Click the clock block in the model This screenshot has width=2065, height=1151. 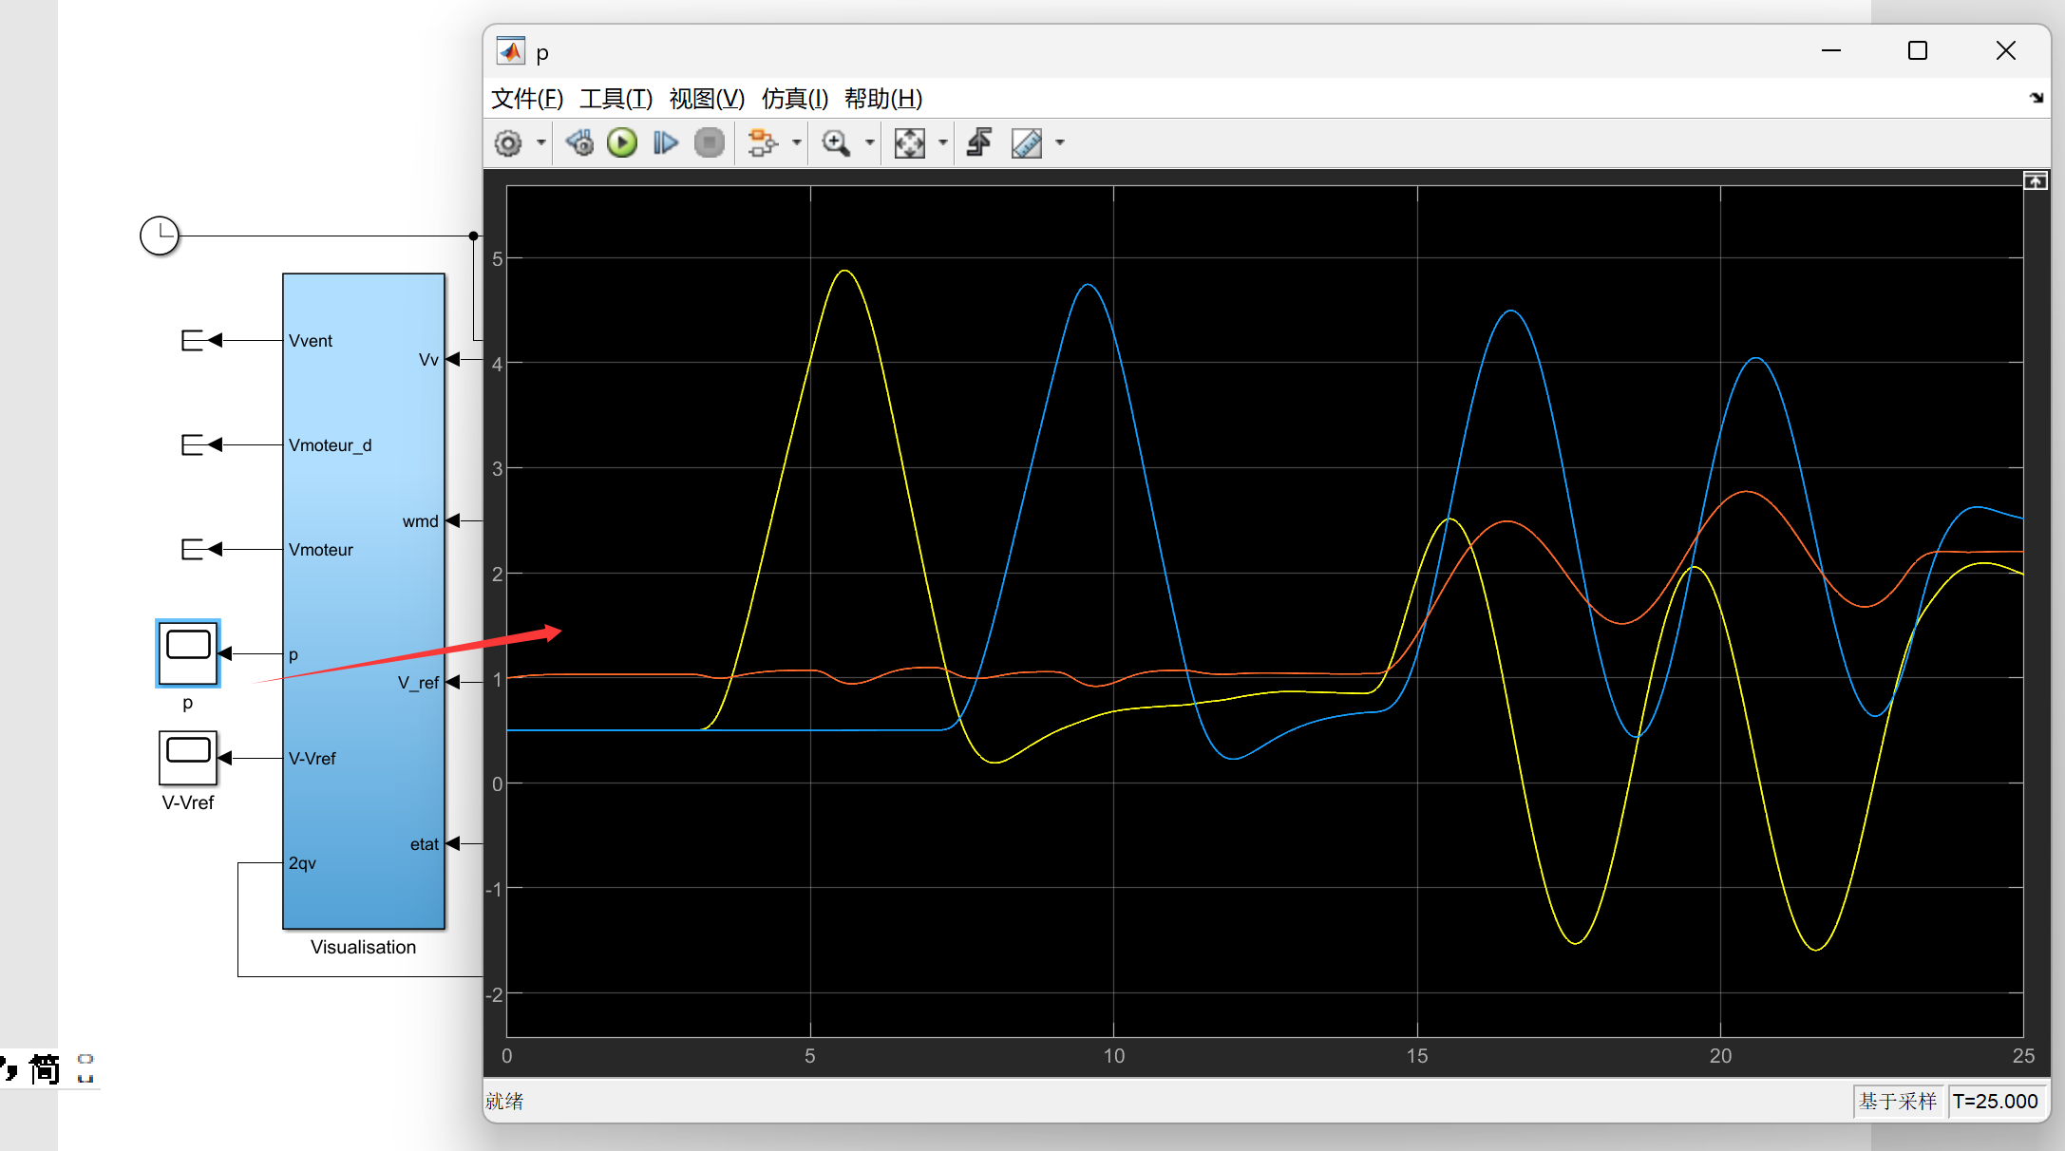(x=160, y=236)
